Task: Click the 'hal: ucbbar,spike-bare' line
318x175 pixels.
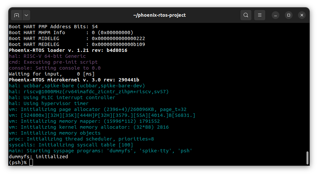Action: [x=77, y=86]
